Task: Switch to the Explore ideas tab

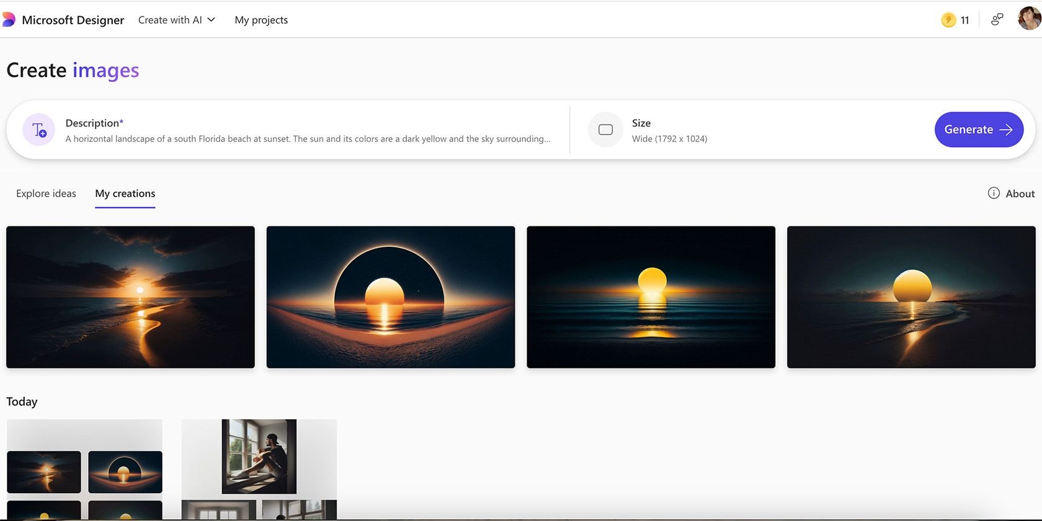Action: (x=46, y=194)
